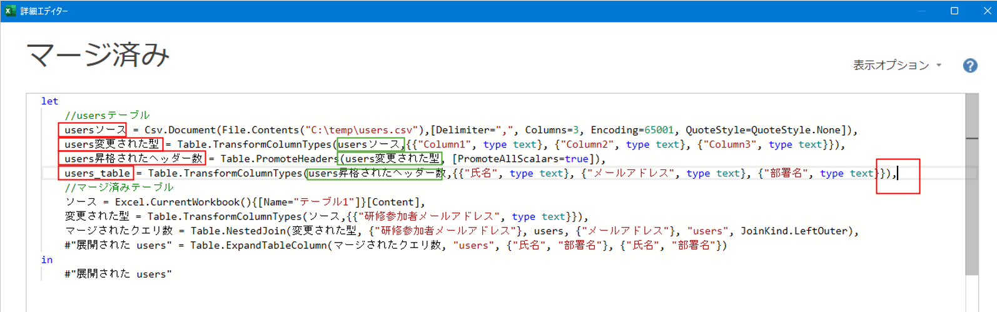The width and height of the screenshot is (997, 312).
Task: Close the 詳細エディター window
Action: (x=986, y=11)
